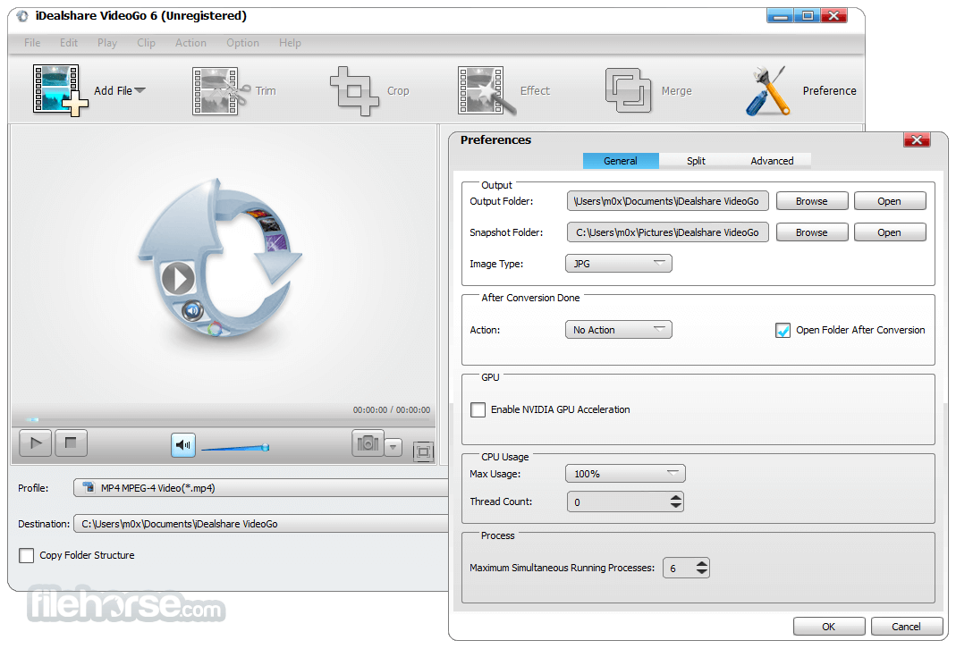Image resolution: width=956 pixels, height=649 pixels.
Task: Increase Thread Count with up arrow
Action: [675, 498]
